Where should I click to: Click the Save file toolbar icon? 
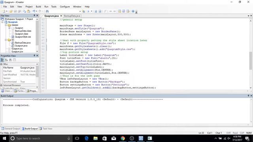coord(15,11)
